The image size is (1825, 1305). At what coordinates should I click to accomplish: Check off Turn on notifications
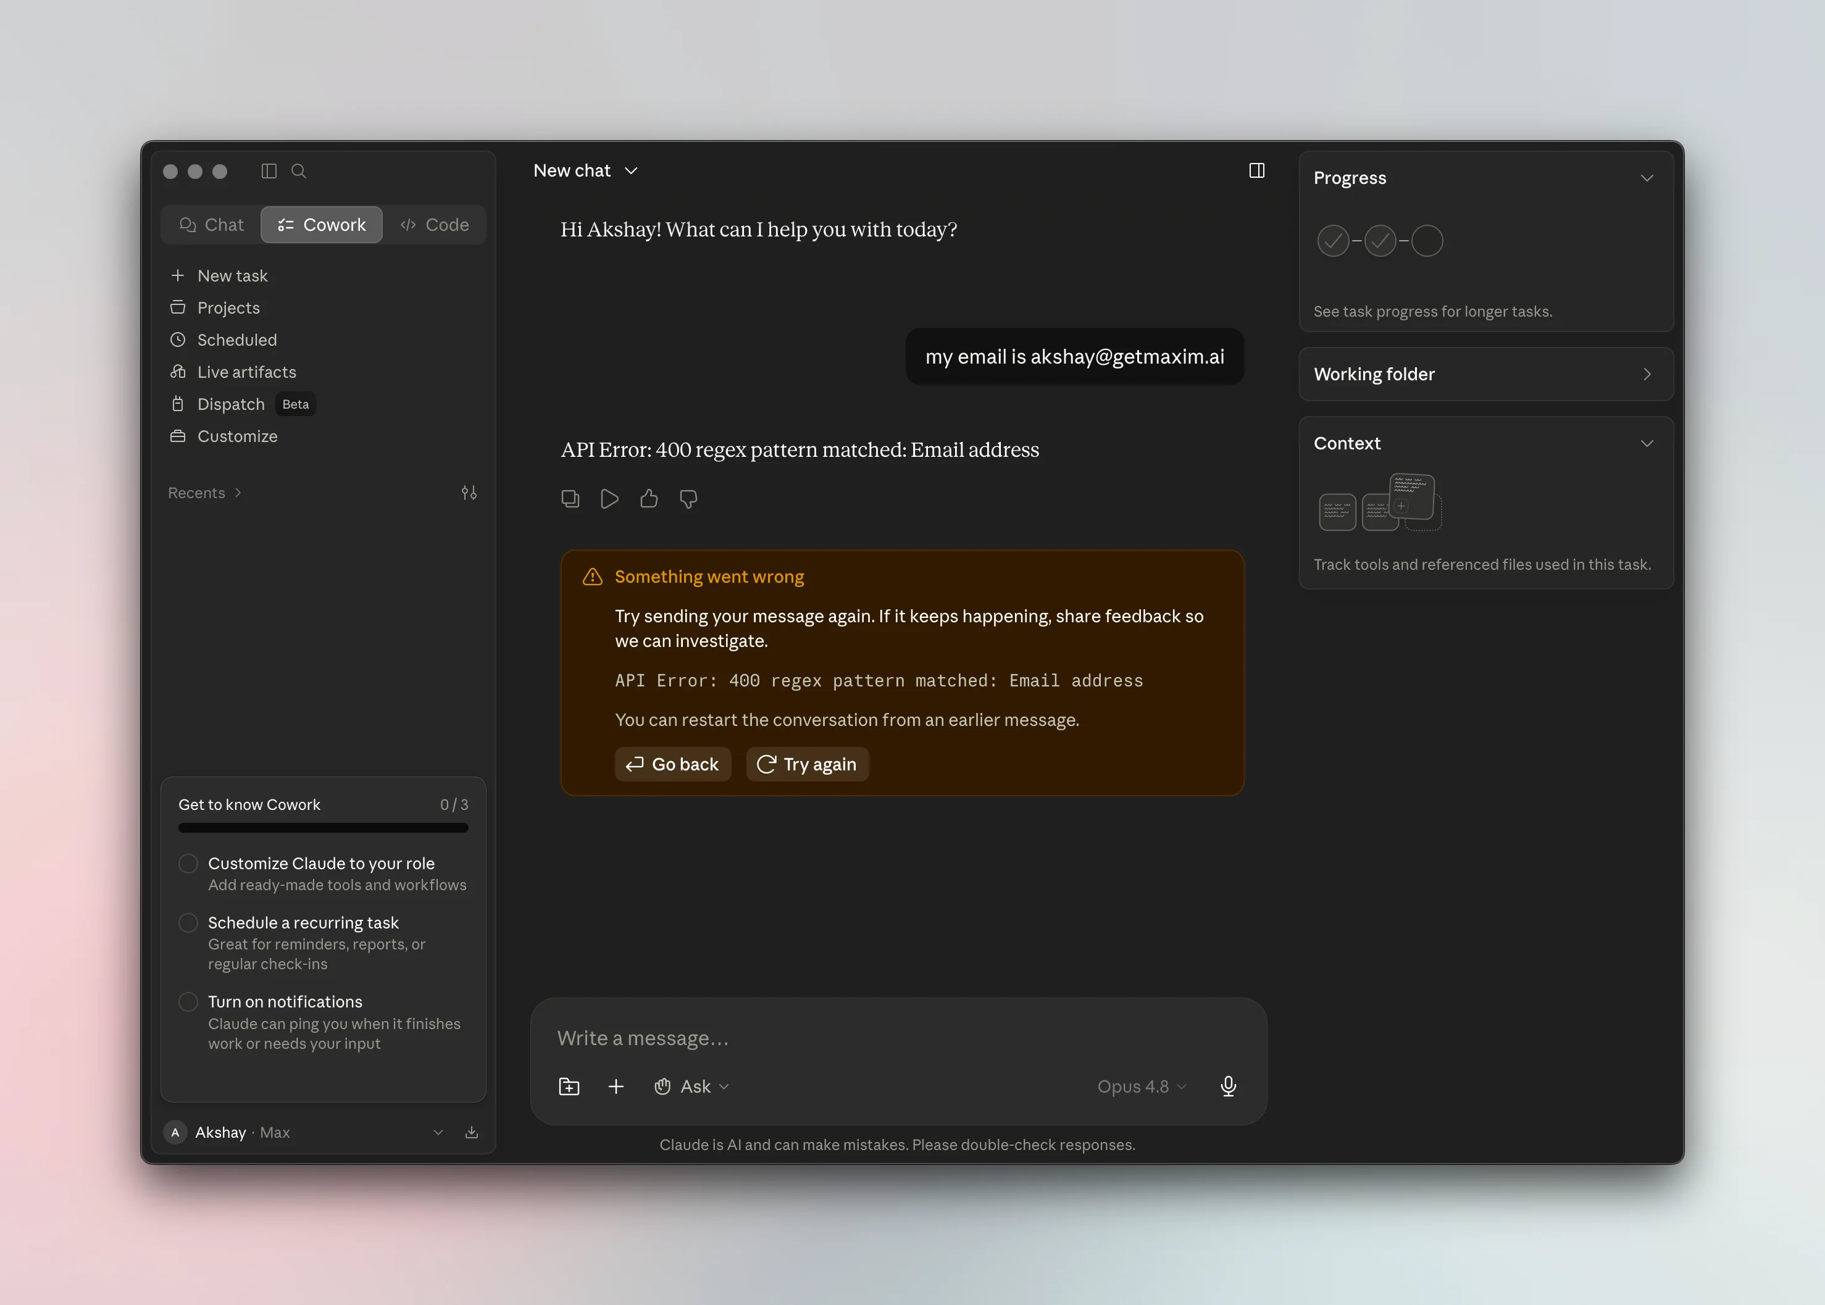(188, 1002)
